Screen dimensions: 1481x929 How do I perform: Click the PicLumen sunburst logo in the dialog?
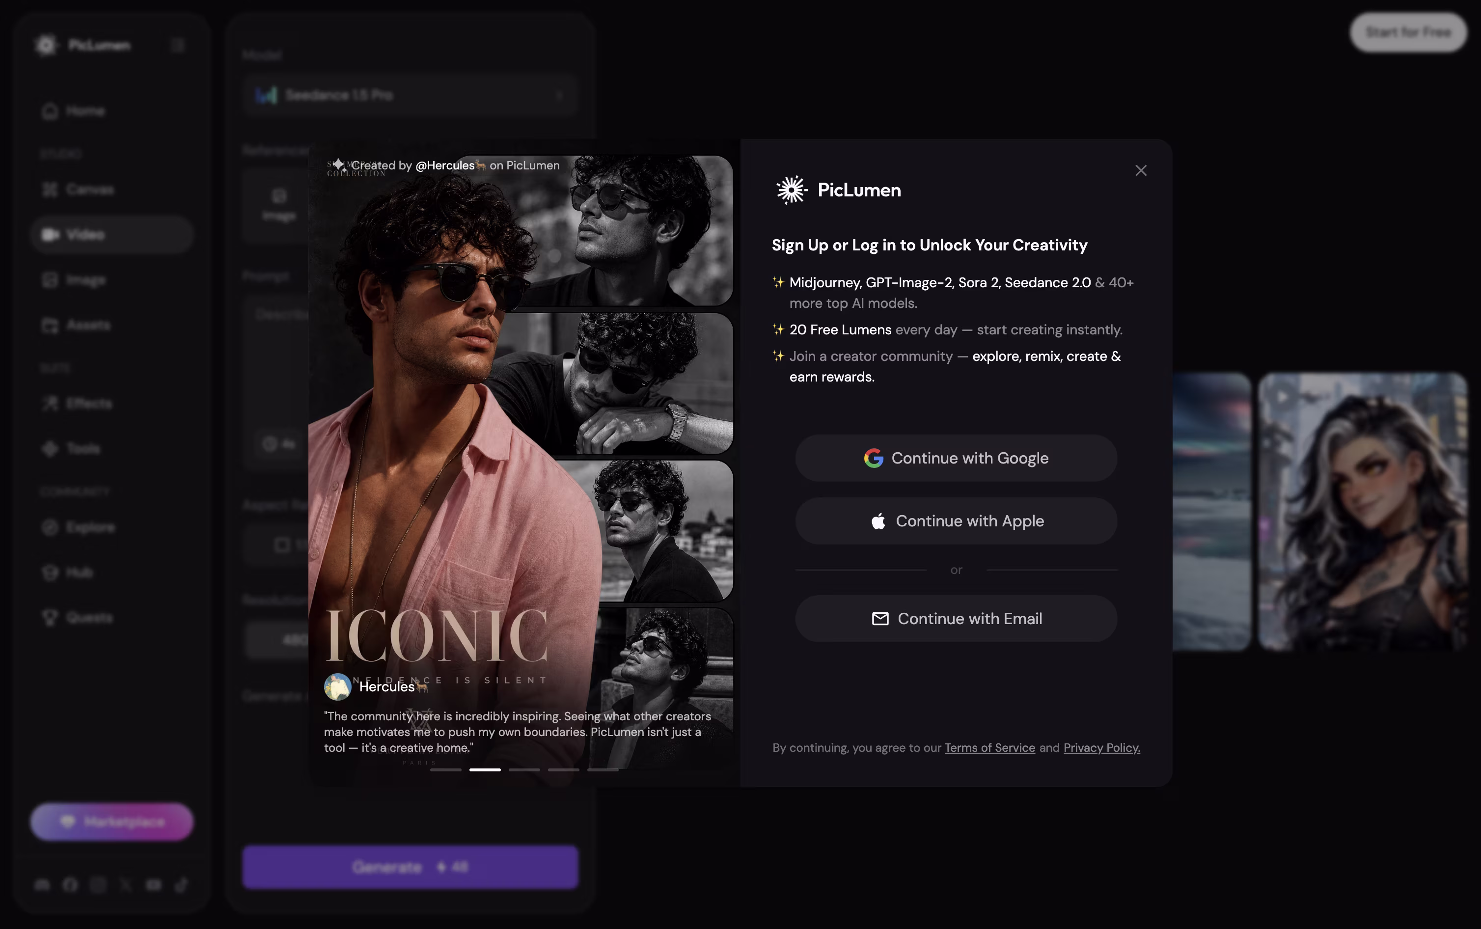coord(791,190)
